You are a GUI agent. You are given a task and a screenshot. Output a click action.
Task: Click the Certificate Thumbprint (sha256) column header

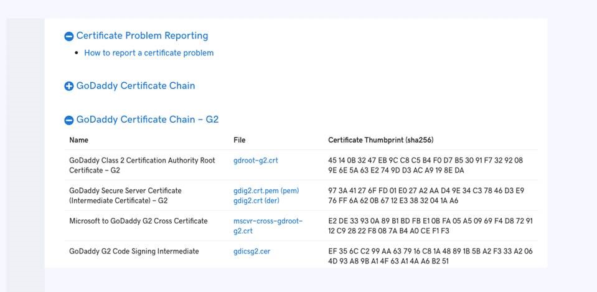tap(380, 140)
